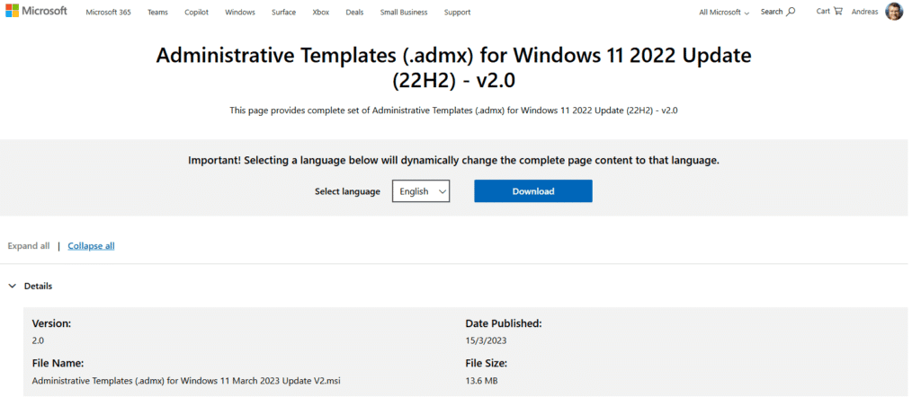Click the Search label in the header
This screenshot has height=415, width=921.
(x=772, y=12)
